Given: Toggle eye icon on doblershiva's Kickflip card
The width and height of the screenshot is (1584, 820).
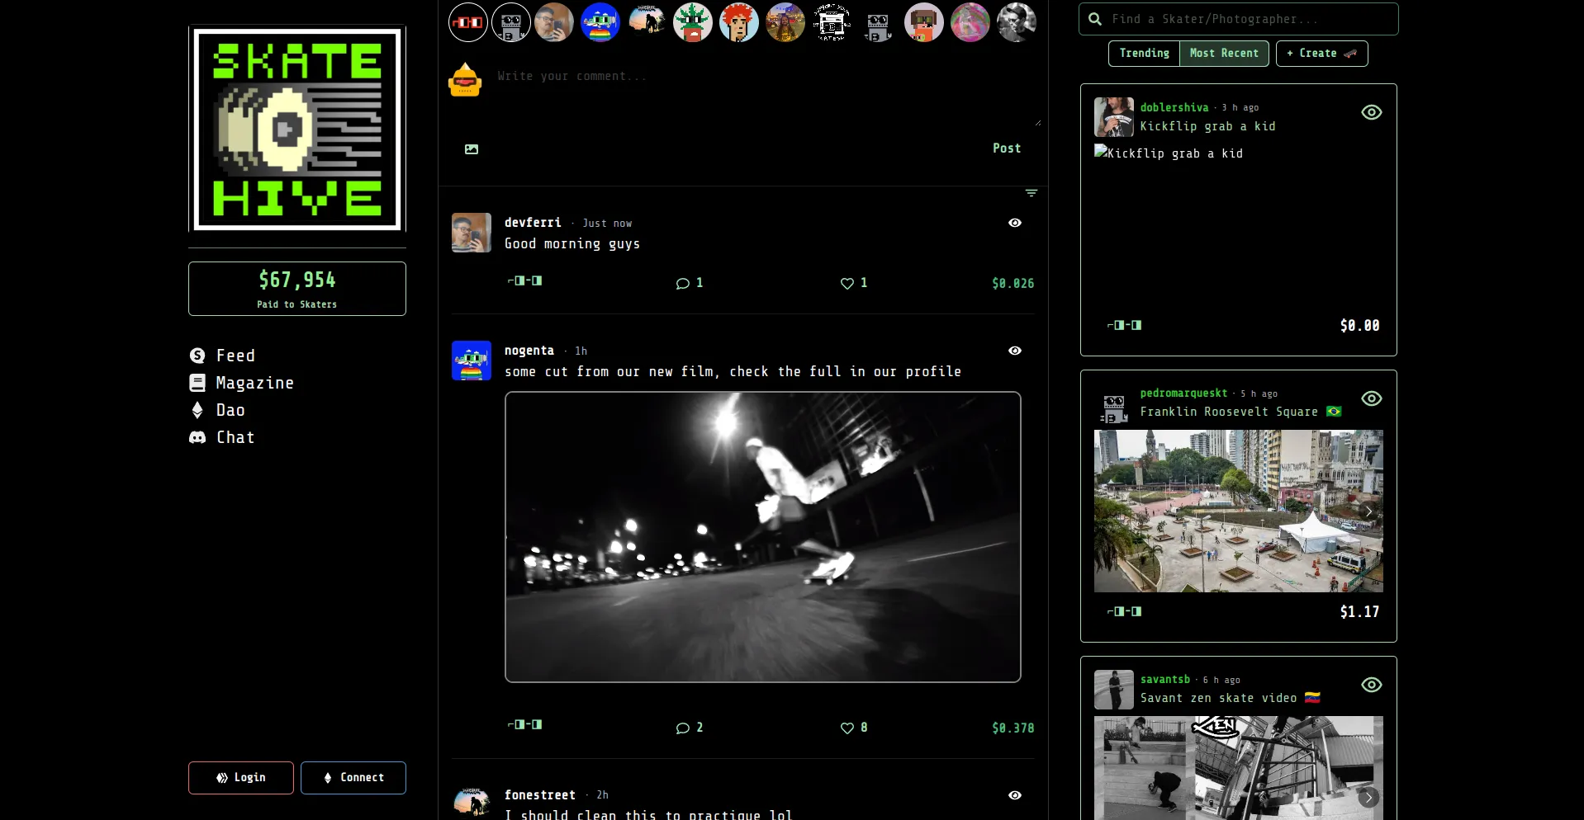Looking at the screenshot, I should [x=1371, y=112].
